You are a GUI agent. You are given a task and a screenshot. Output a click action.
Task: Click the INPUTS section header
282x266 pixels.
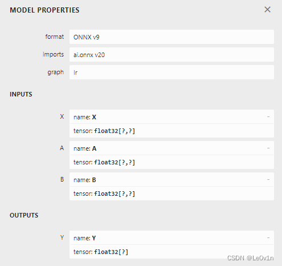click(x=21, y=94)
